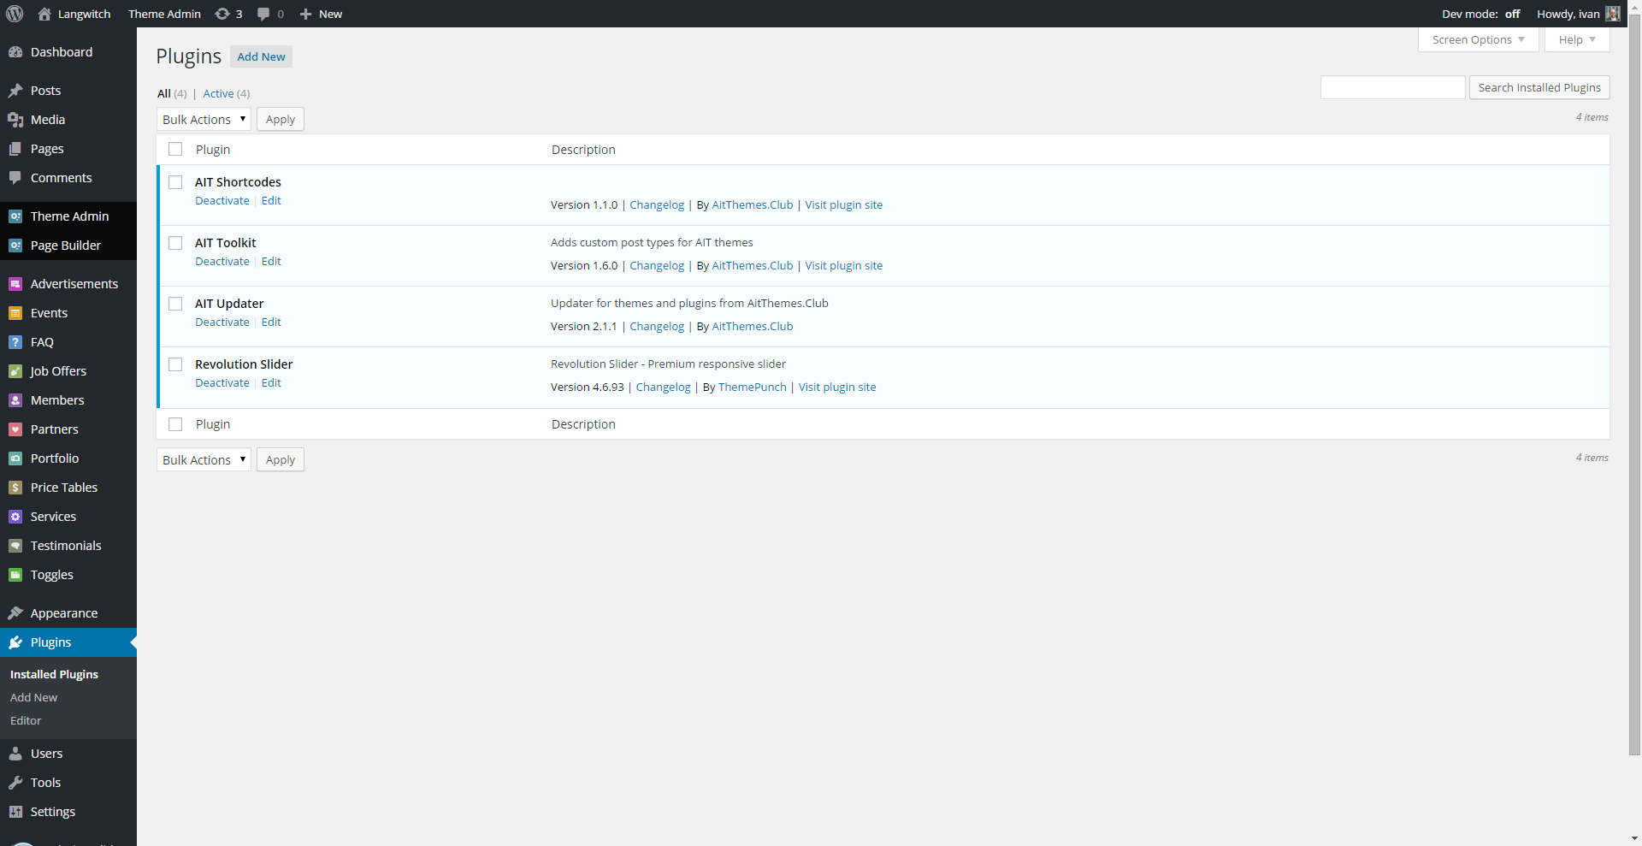Click the Settings icon in the sidebar

pos(15,812)
